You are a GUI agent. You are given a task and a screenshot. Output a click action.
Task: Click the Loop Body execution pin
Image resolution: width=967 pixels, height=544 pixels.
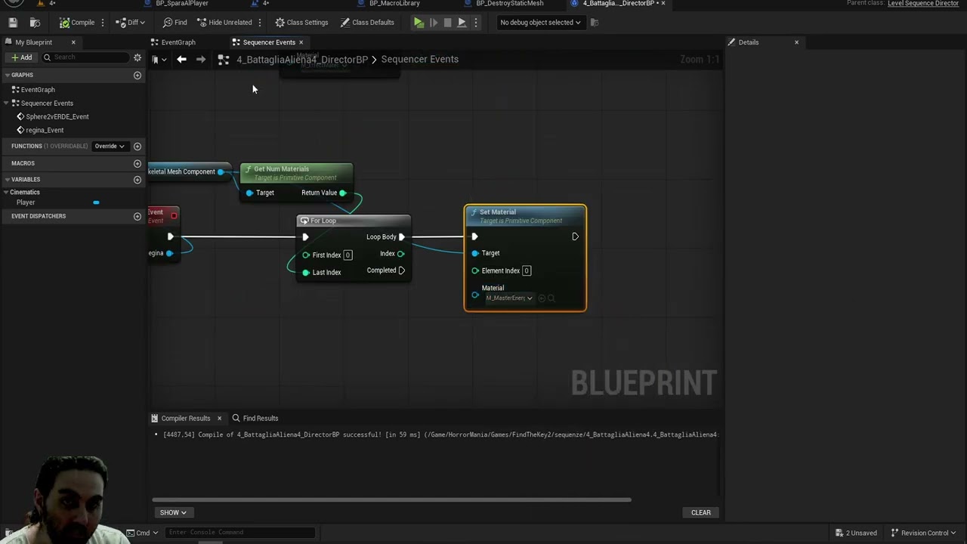pyautogui.click(x=402, y=236)
